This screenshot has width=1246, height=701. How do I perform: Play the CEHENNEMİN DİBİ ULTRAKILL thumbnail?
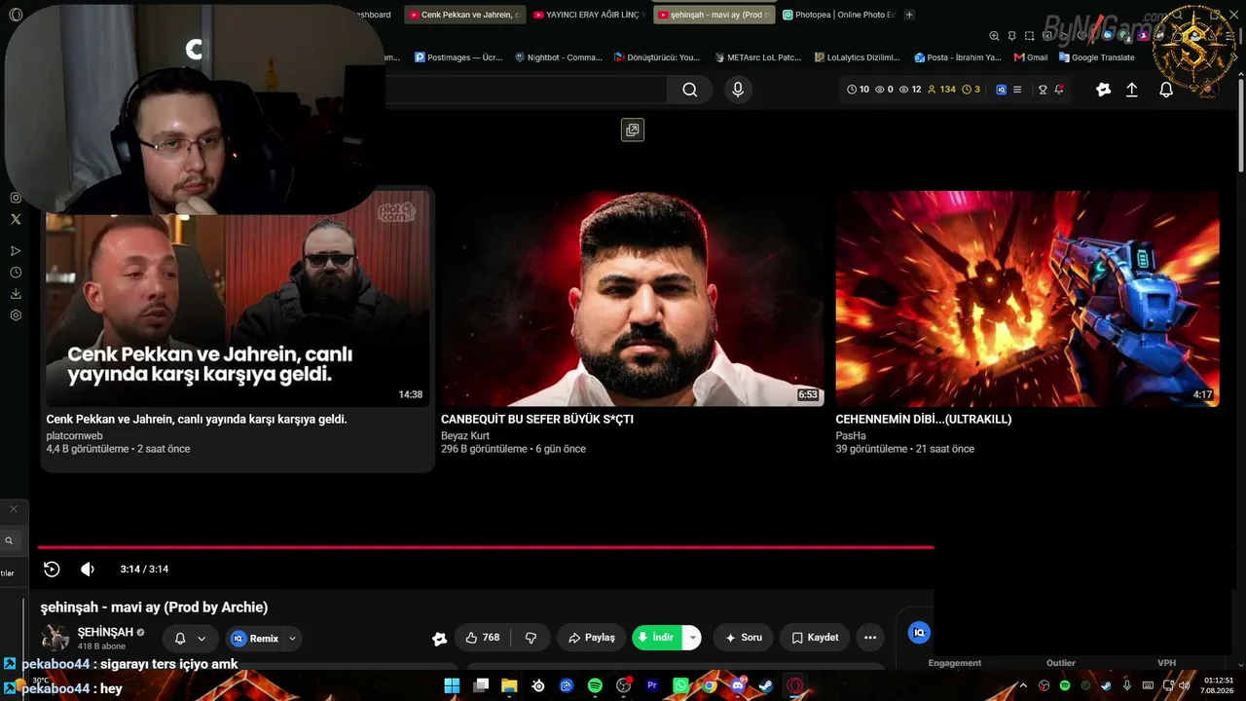(x=1027, y=299)
